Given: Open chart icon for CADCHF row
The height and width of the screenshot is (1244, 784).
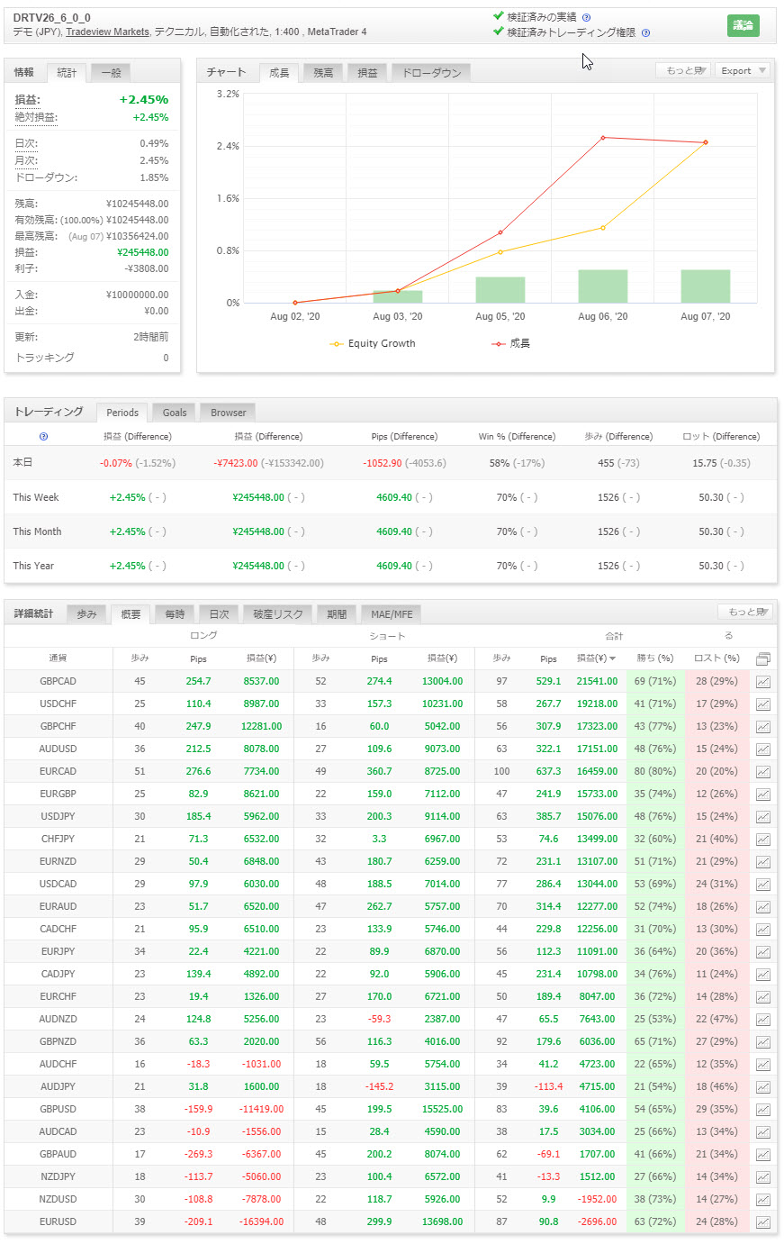Looking at the screenshot, I should pos(763,930).
